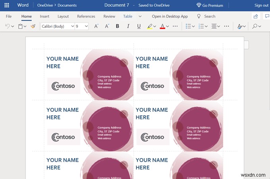This screenshot has width=270, height=179.
Task: Expand the ribbon tabs chevron after Table
Action: tap(140, 17)
